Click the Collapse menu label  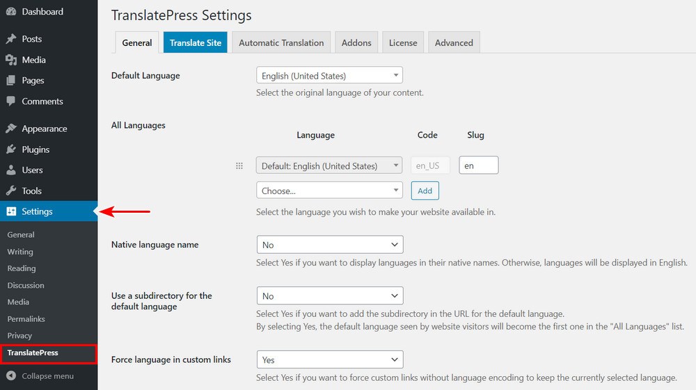tap(48, 376)
